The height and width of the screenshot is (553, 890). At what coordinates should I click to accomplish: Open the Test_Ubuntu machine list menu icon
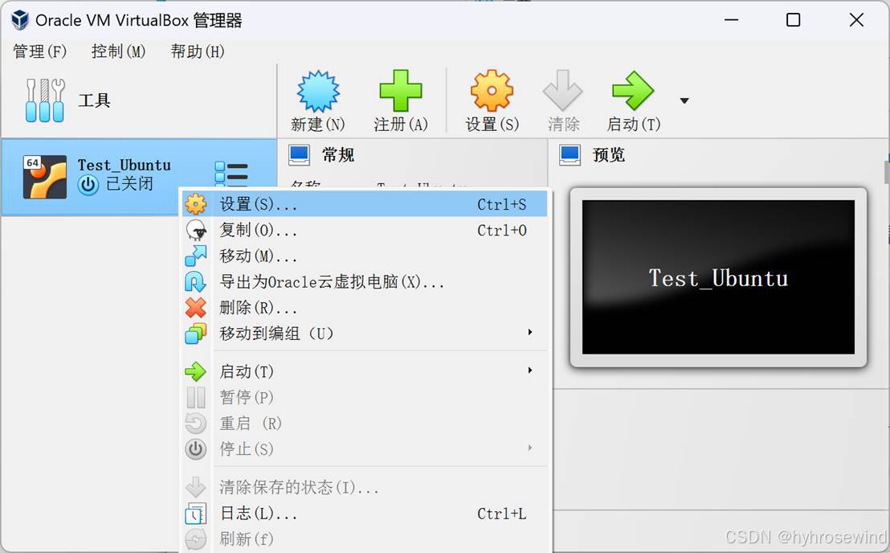click(231, 174)
